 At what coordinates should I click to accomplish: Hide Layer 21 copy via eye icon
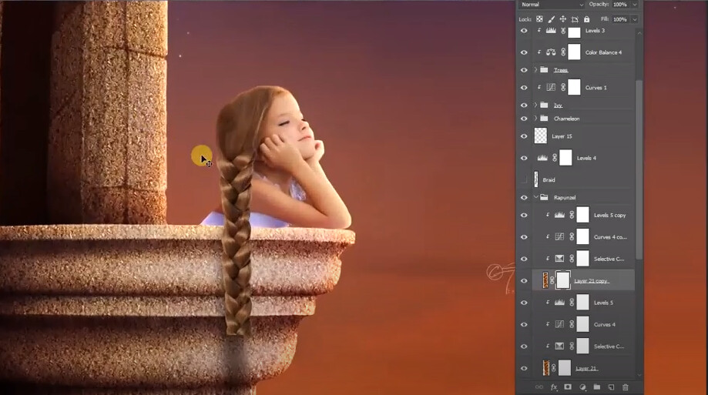[524, 281]
